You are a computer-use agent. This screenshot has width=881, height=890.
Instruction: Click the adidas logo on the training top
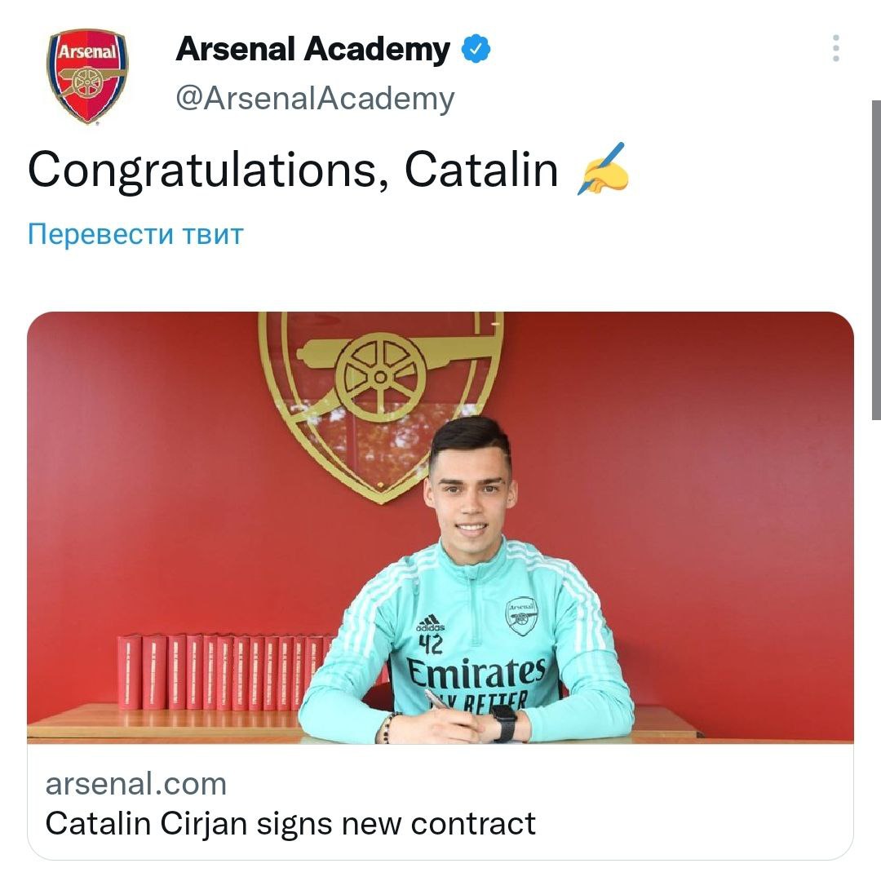point(430,624)
